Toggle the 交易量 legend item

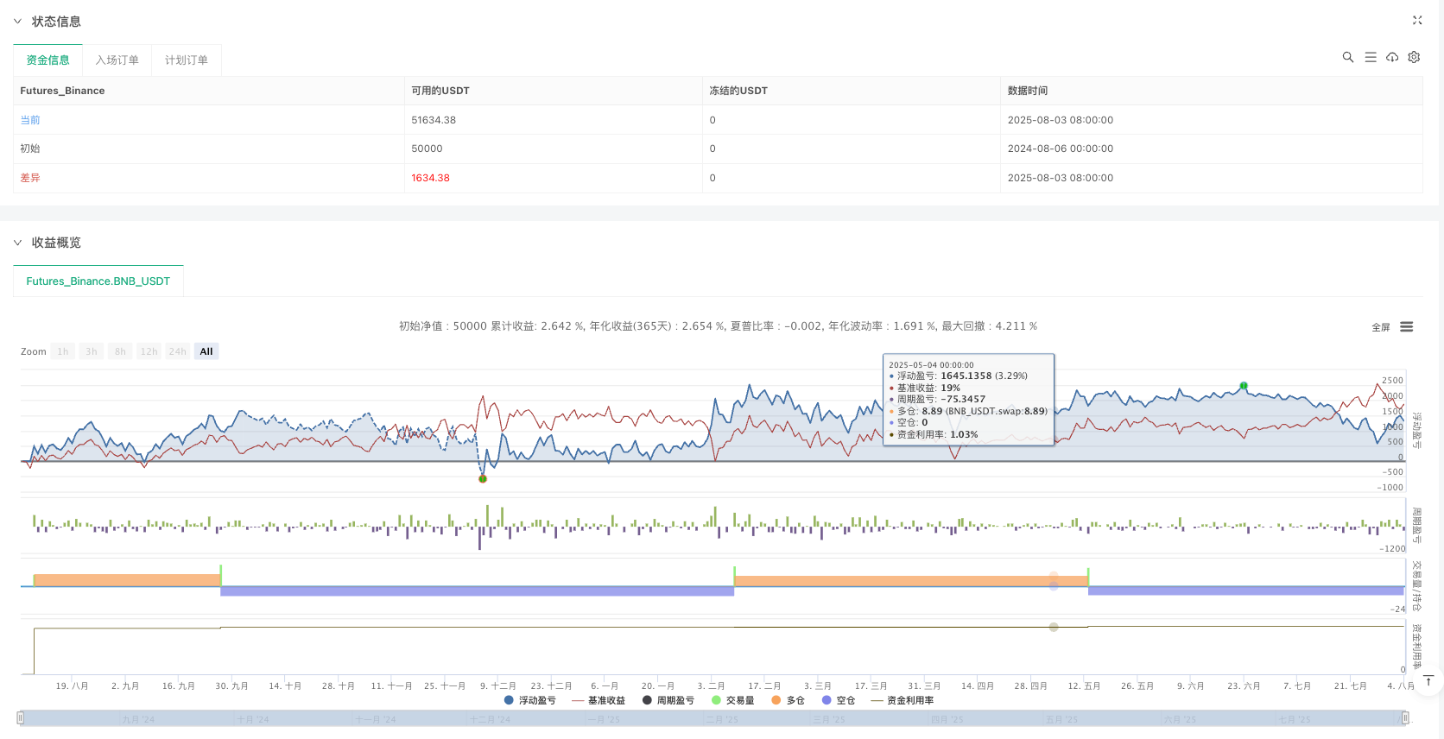click(x=732, y=700)
